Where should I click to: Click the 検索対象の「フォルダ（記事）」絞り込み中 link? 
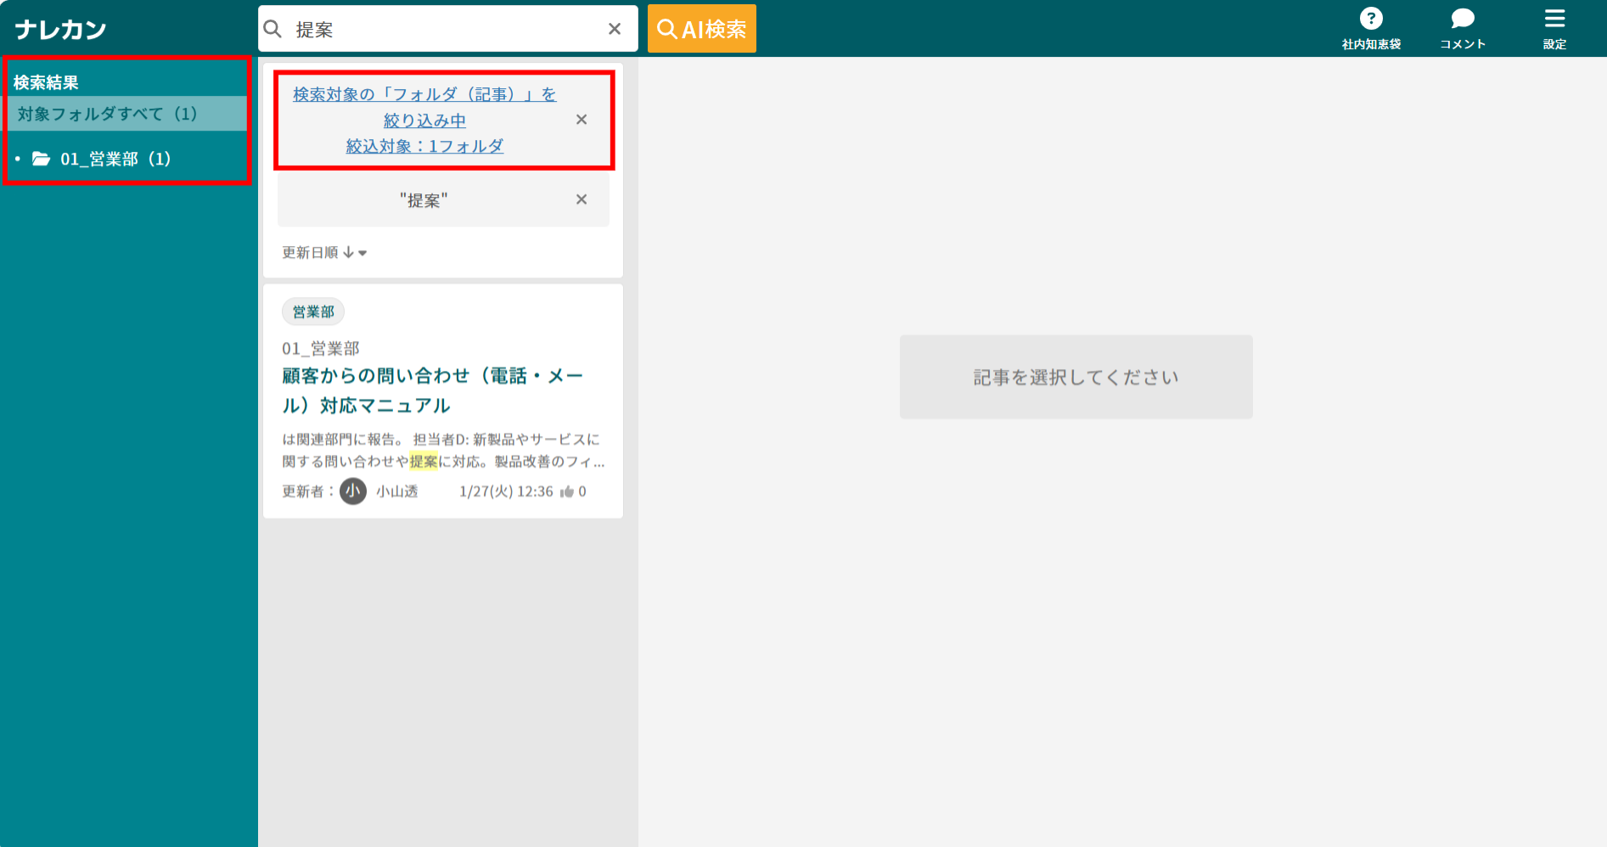tap(423, 93)
